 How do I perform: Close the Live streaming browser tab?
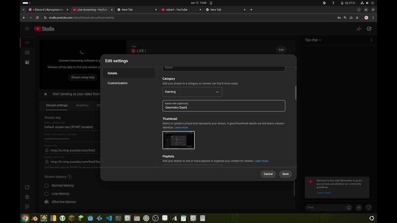[112, 10]
